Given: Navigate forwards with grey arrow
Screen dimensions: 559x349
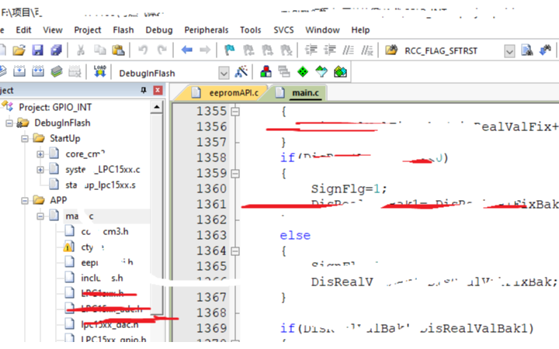Looking at the screenshot, I should coord(205,50).
